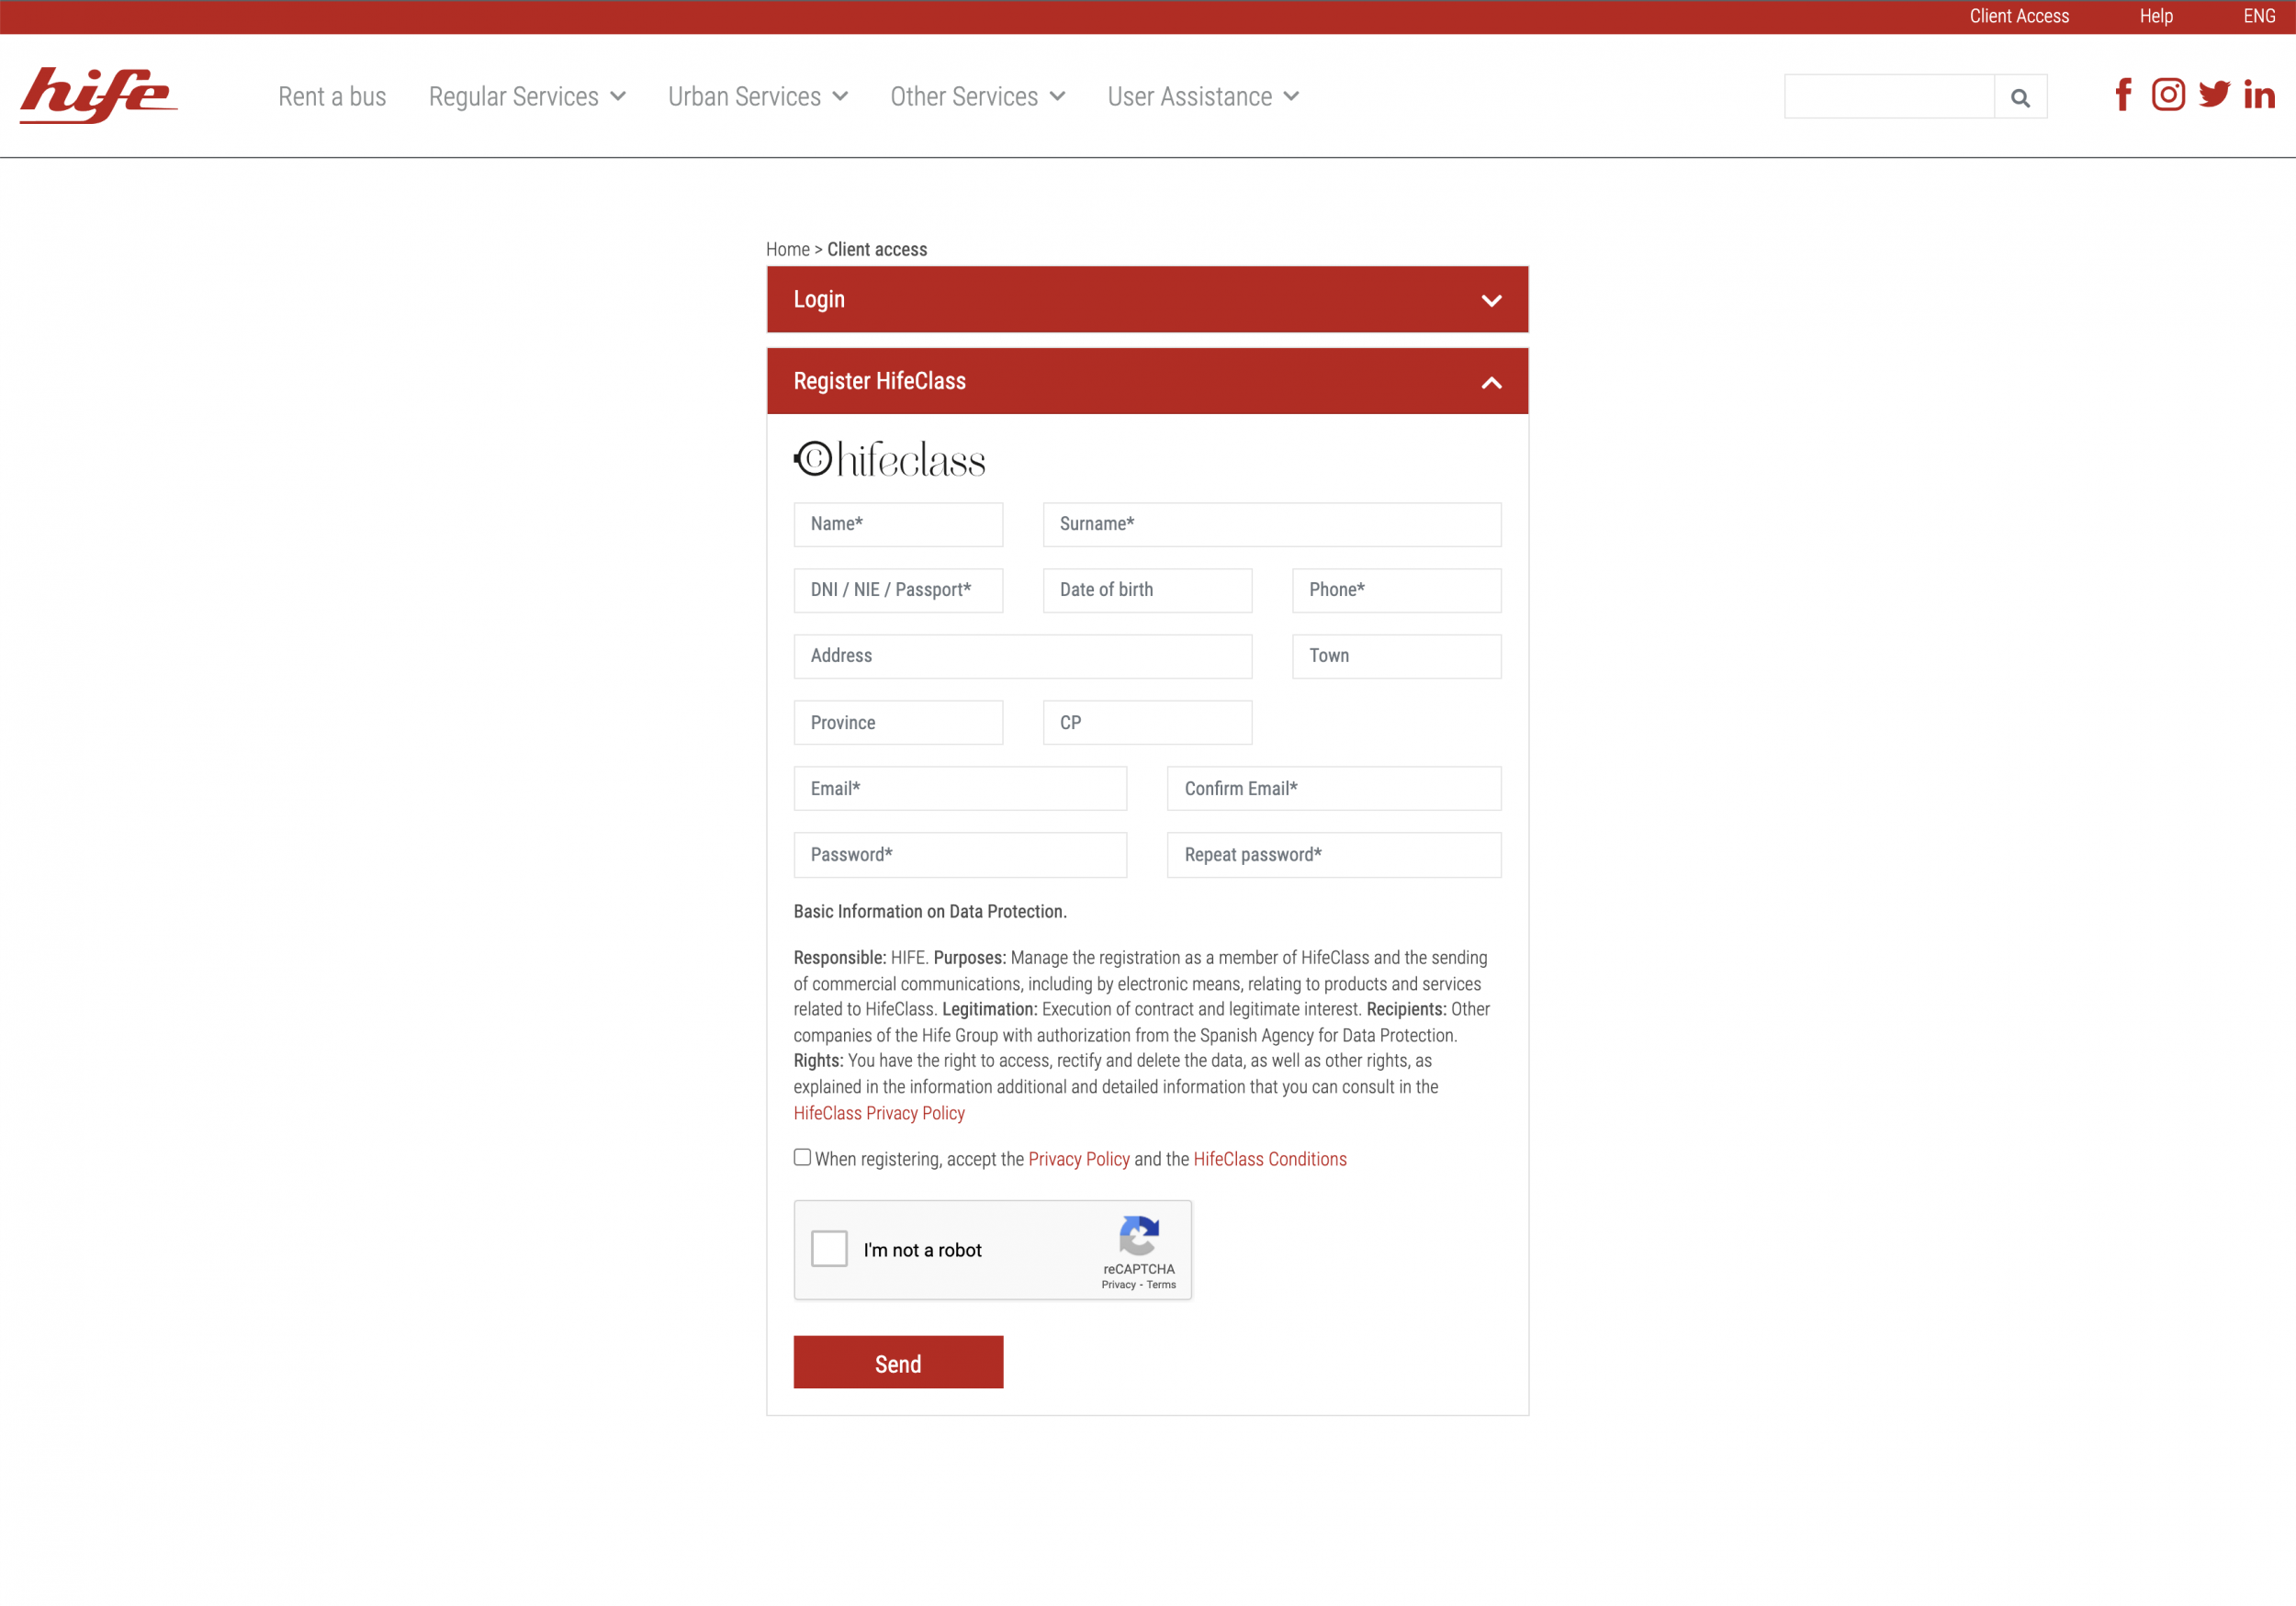This screenshot has width=2296, height=1606.
Task: Go to Rent a bus
Action: pos(332,97)
